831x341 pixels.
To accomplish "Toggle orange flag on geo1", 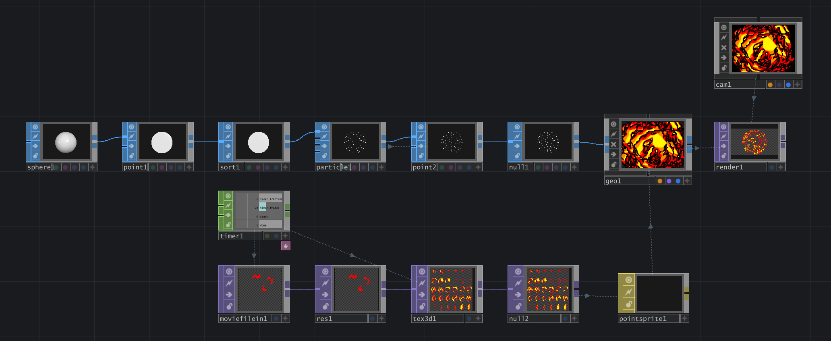I will 660,181.
